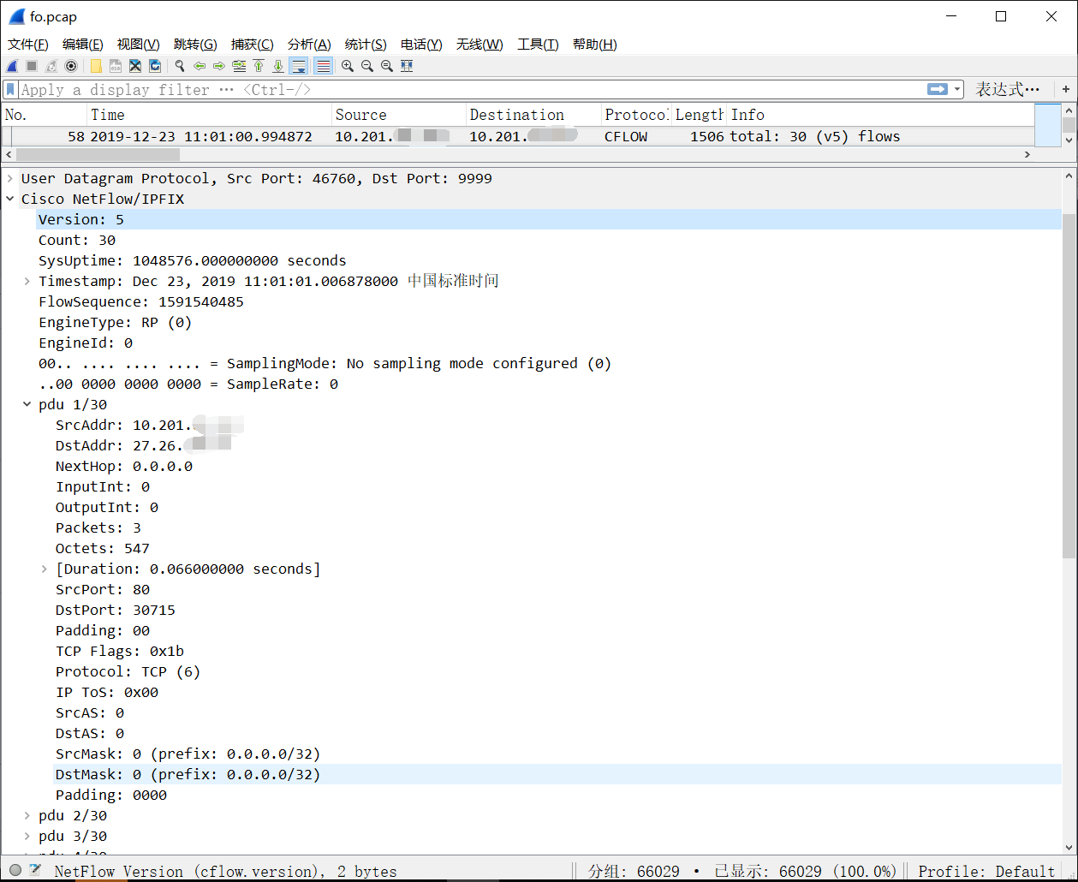
Task: Open the capture options gear icon
Action: pos(71,66)
